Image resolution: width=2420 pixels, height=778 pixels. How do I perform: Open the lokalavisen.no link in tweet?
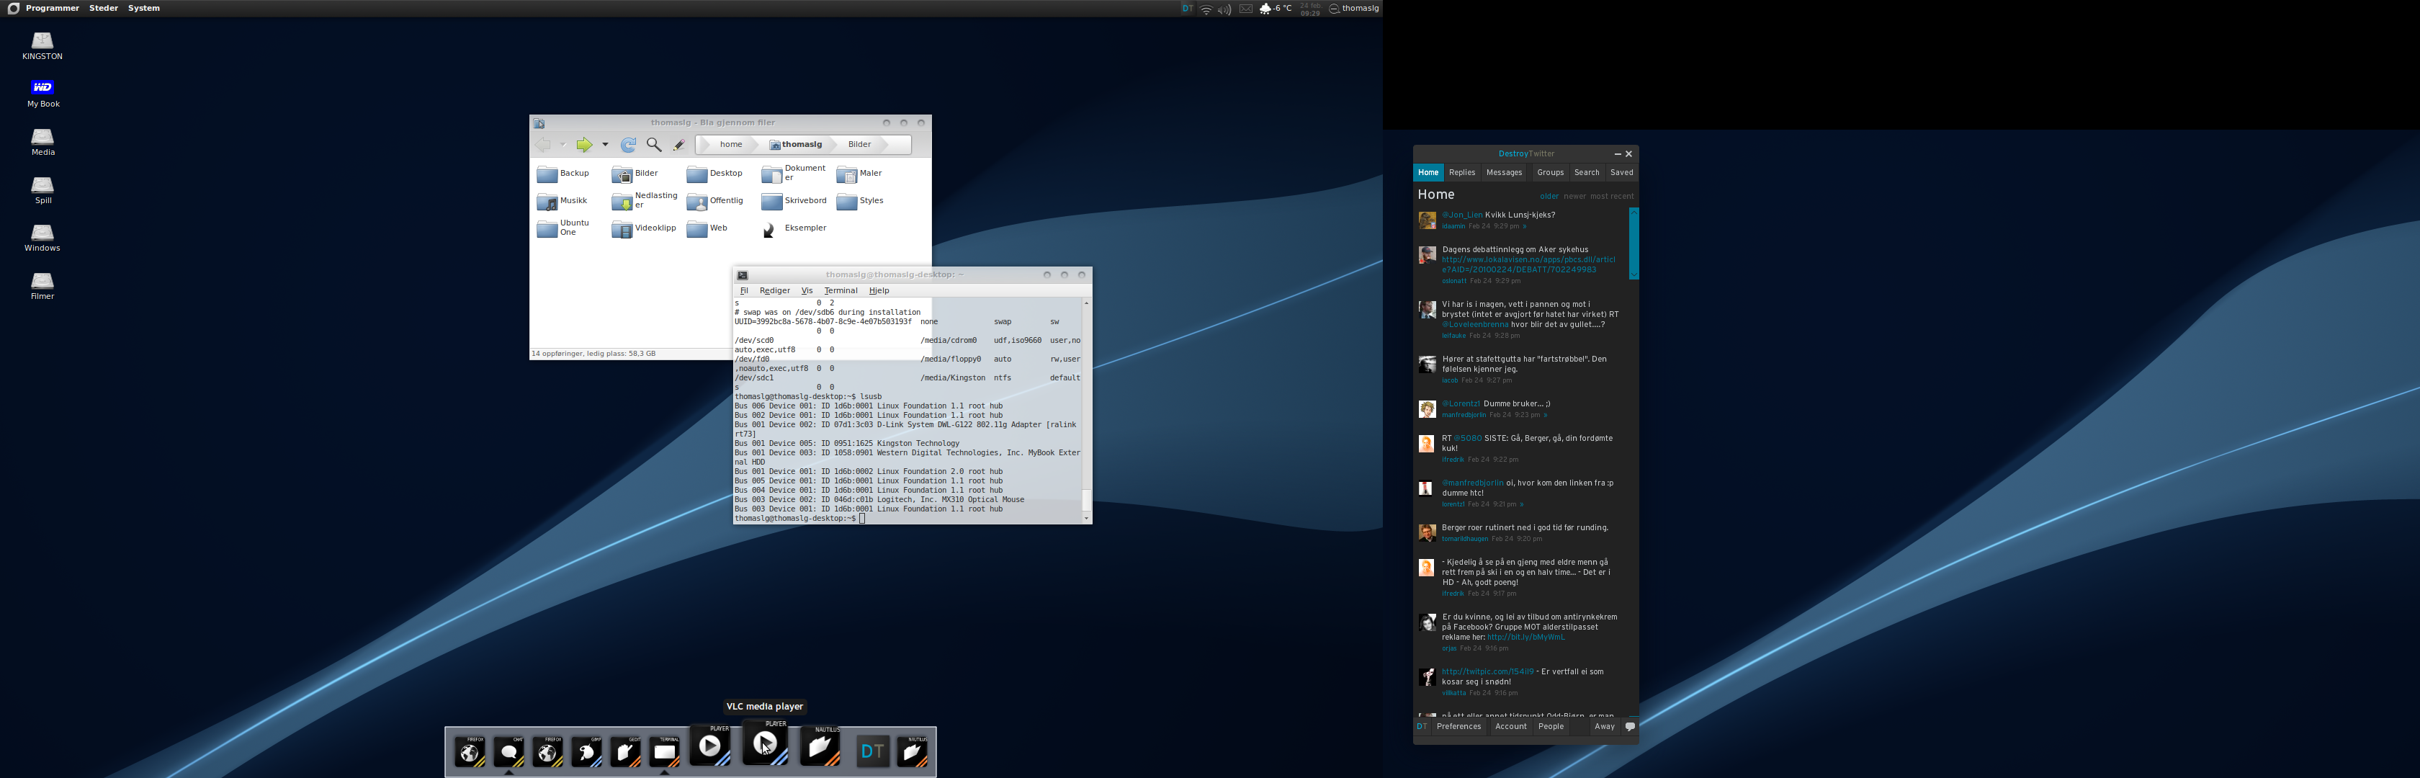click(1528, 265)
